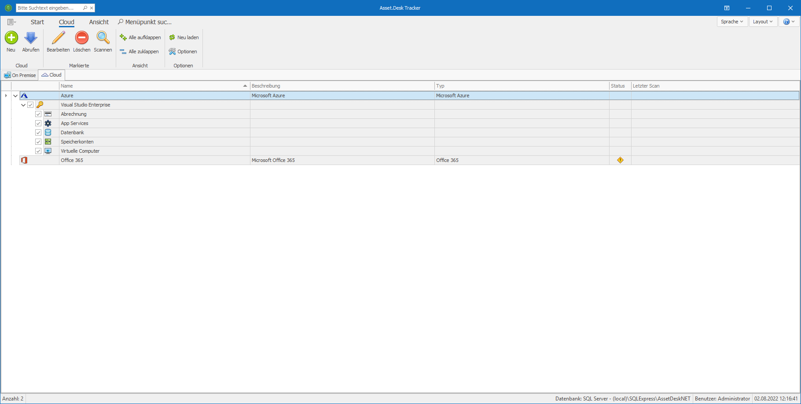Click the green Neu add icon
The width and height of the screenshot is (801, 404).
point(11,38)
